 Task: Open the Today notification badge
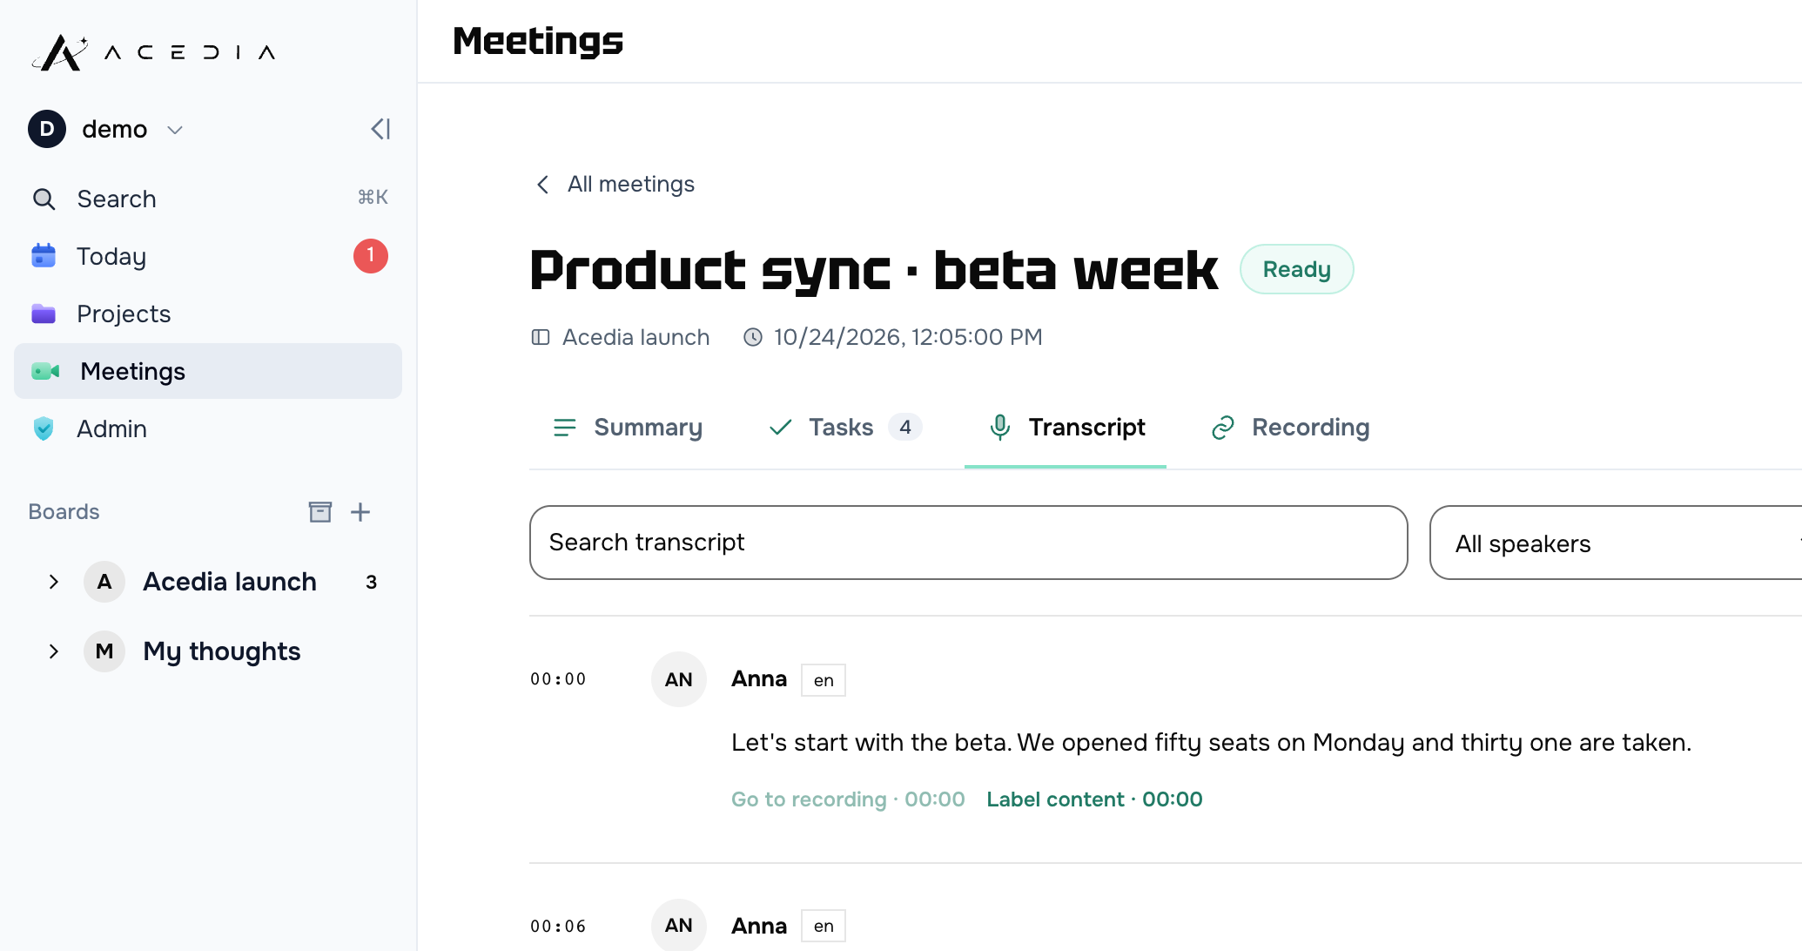[371, 256]
